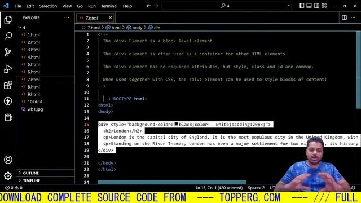The image size is (361, 203).
Task: Open 1.html in the Explorer
Action: tap(45, 35)
